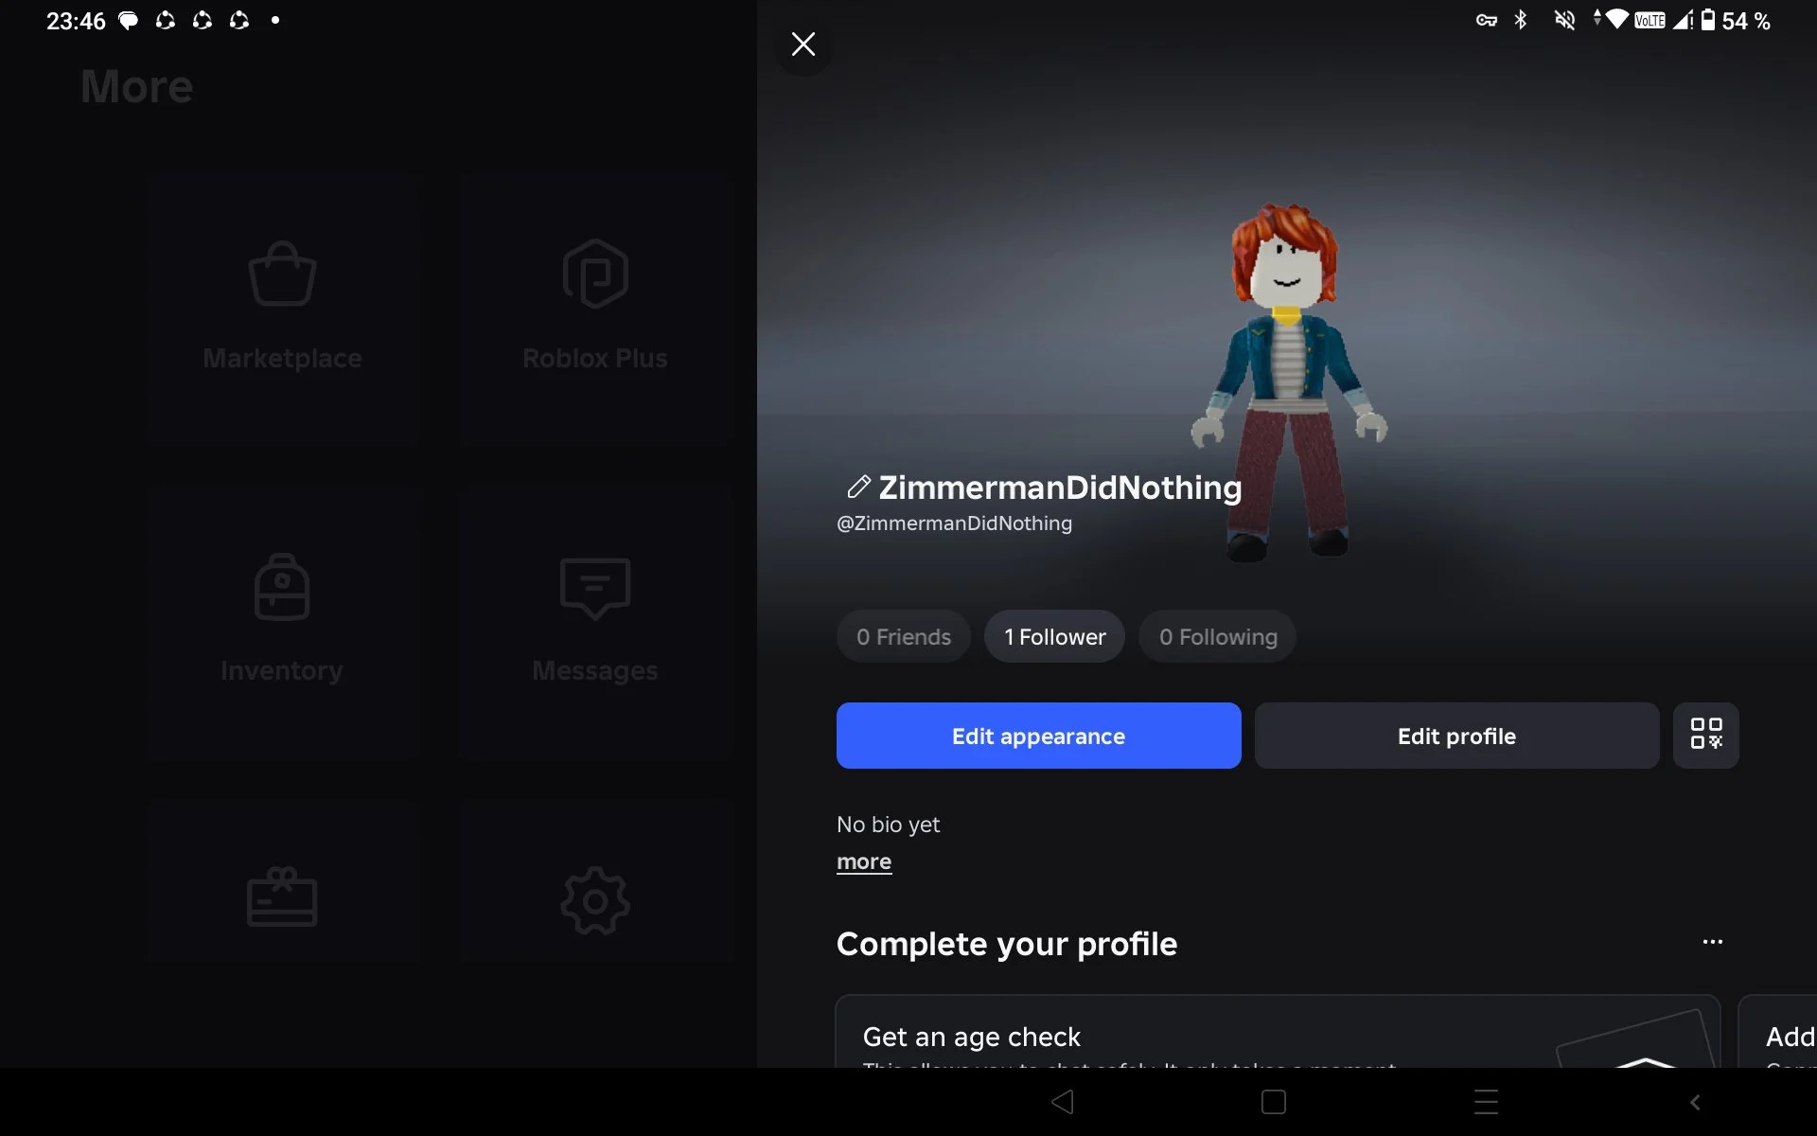Tap the Android triangle back button

[x=1063, y=1102]
